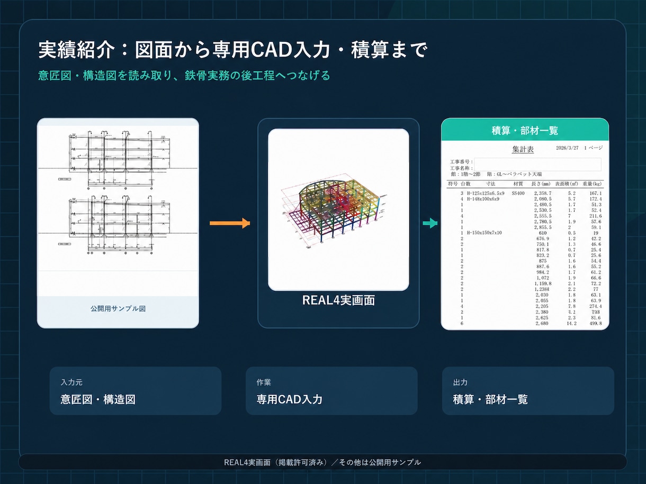646x484 pixels.
Task: Click the 符号 column header
Action: [x=453, y=184]
